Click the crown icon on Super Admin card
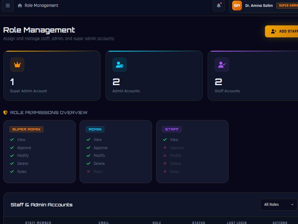This screenshot has height=224, width=298. pyautogui.click(x=17, y=65)
